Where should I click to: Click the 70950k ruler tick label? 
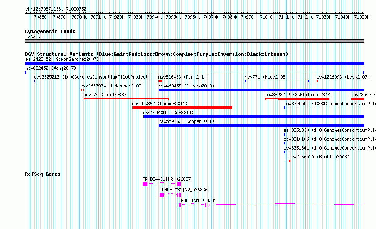coord(173,17)
